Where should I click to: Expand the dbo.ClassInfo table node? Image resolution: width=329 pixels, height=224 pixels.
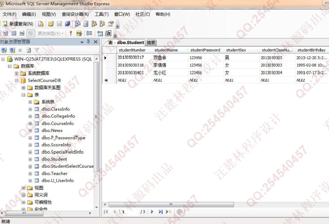pos(30,109)
